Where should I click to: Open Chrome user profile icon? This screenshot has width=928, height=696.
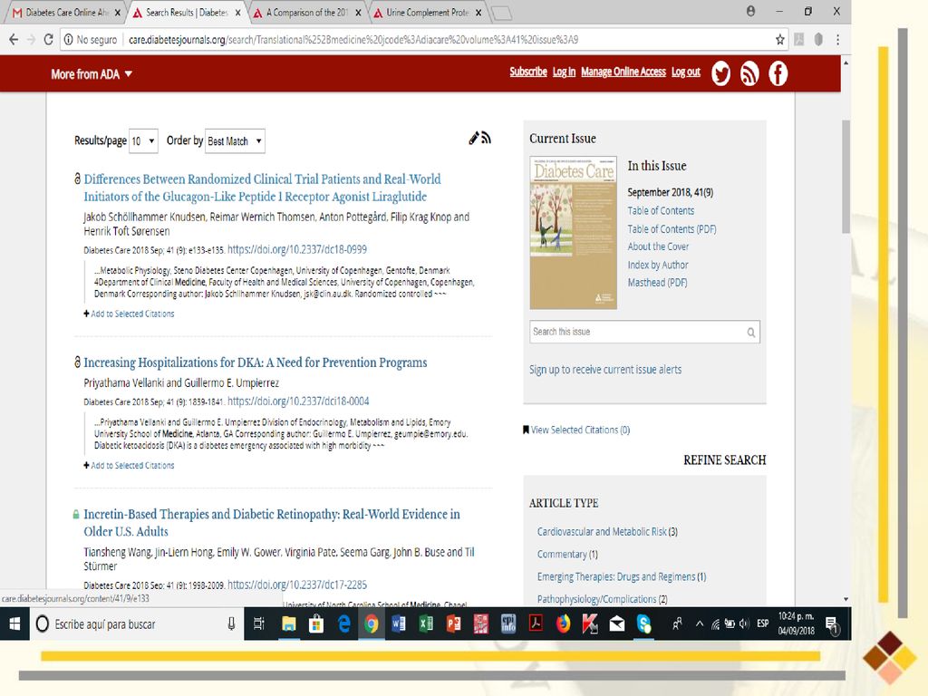pos(750,11)
